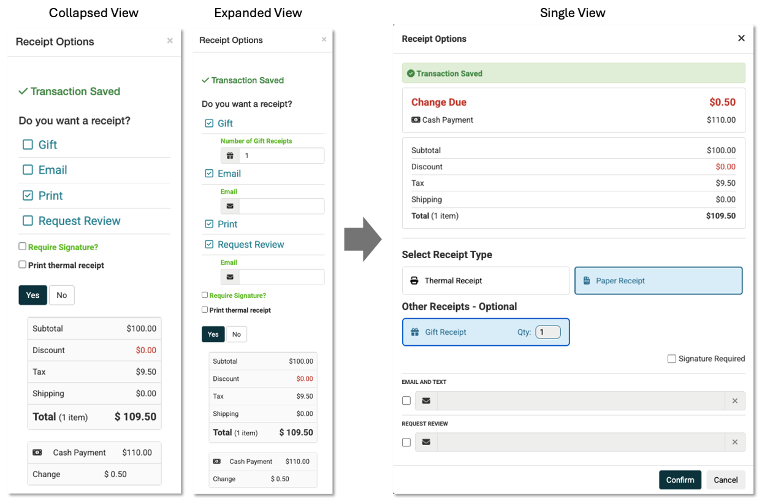Close the Single View Receipt Options dialog
Viewport: 762px width, 501px height.
[x=741, y=38]
